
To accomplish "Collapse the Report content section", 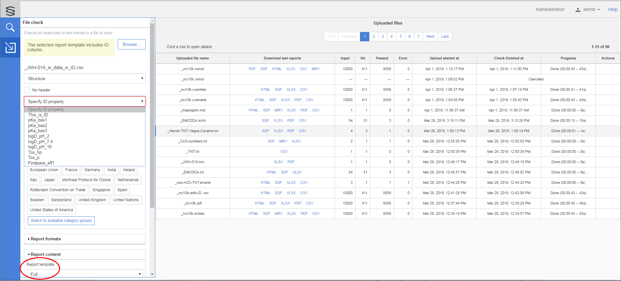I will 46,255.
